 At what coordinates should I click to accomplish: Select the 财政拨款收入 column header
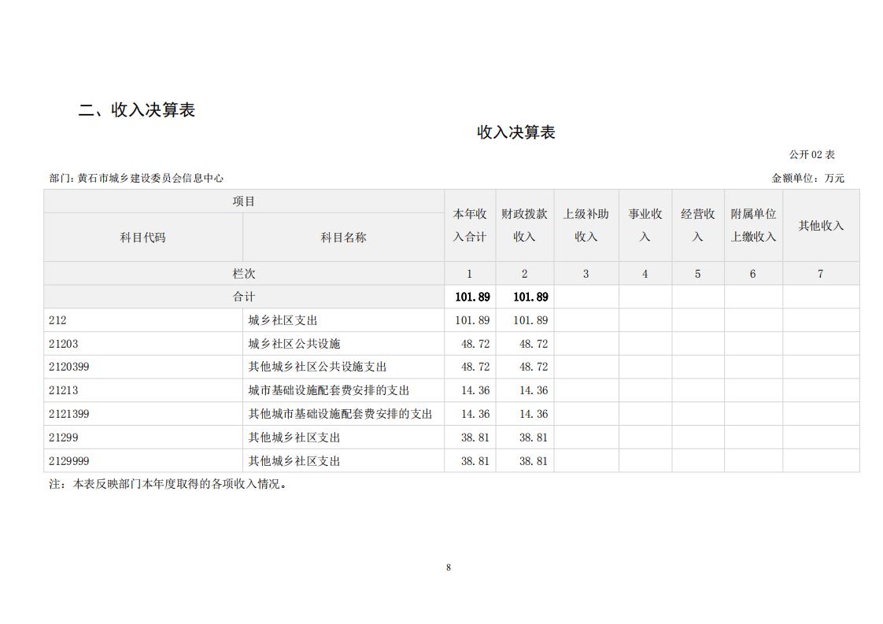click(x=524, y=225)
